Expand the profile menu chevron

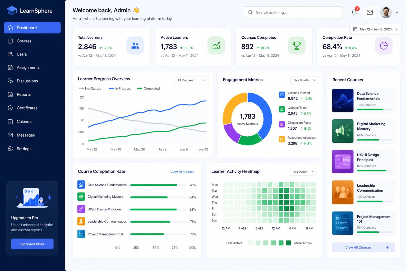tap(397, 12)
